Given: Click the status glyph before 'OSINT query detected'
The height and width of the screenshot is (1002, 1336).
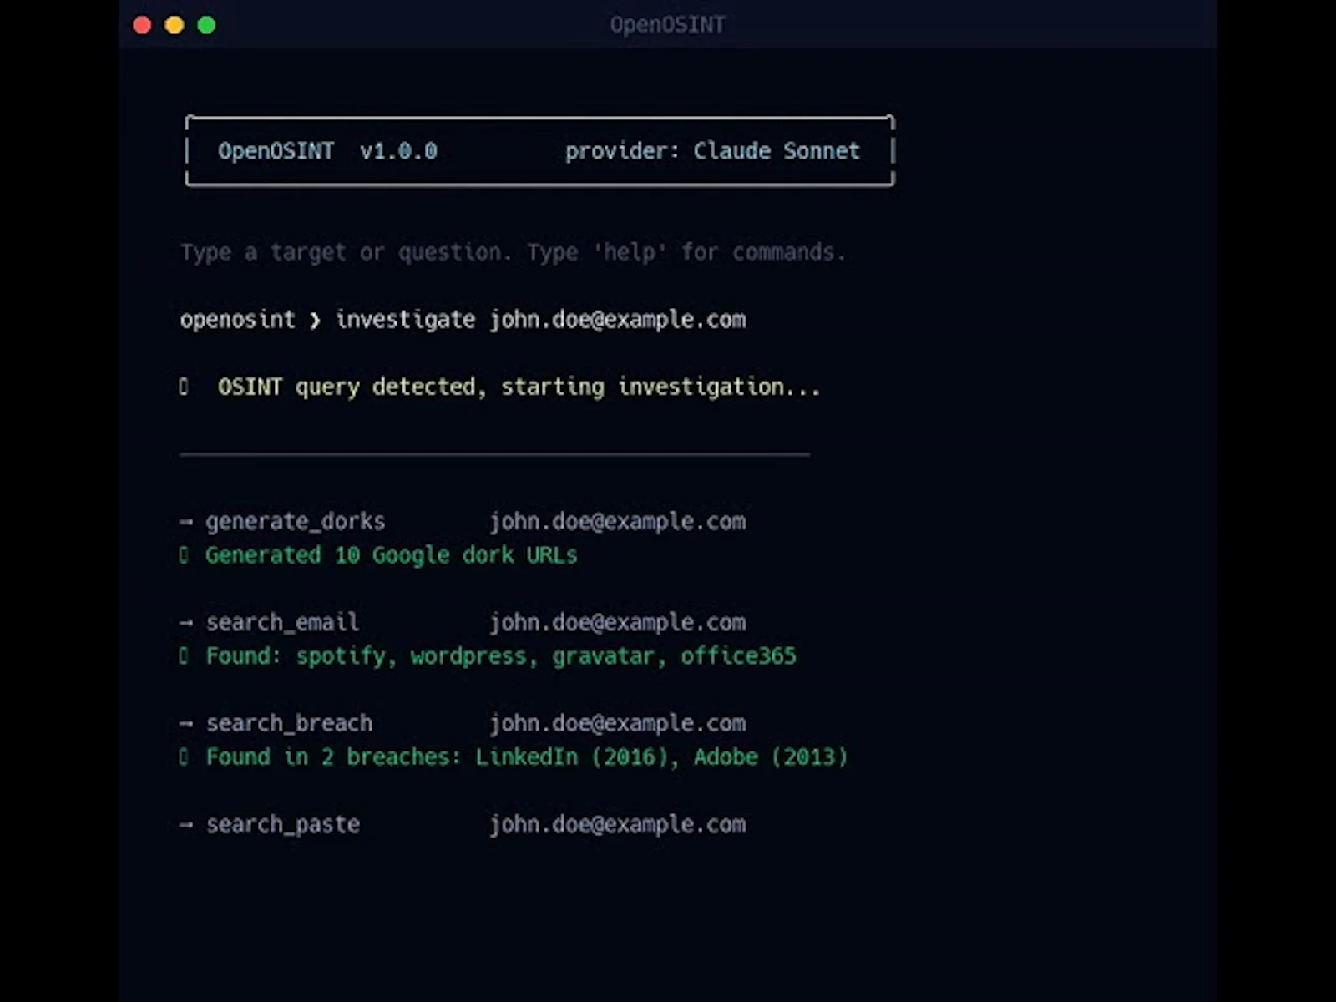Looking at the screenshot, I should pos(184,387).
